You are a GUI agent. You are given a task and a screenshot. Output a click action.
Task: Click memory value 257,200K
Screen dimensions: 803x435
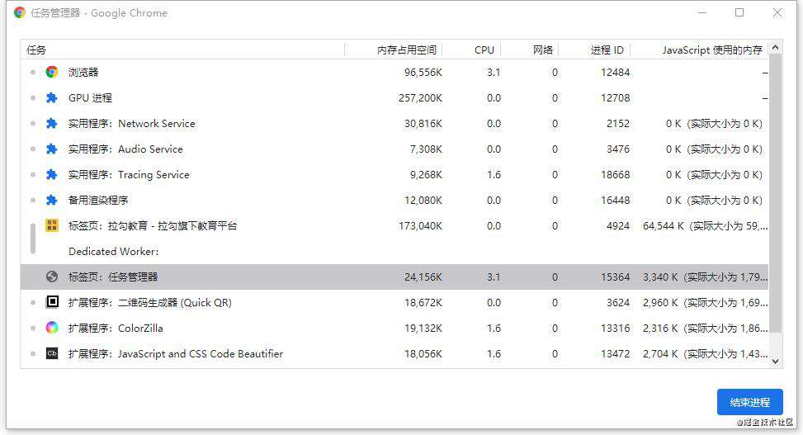[x=420, y=98]
